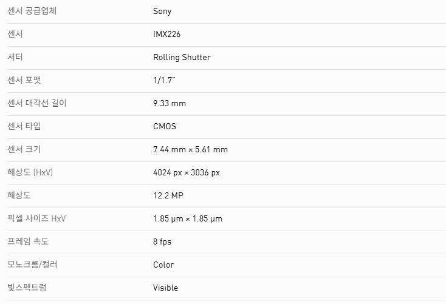Click the 픽셀 사이즈 HxV label

pyautogui.click(x=36, y=218)
